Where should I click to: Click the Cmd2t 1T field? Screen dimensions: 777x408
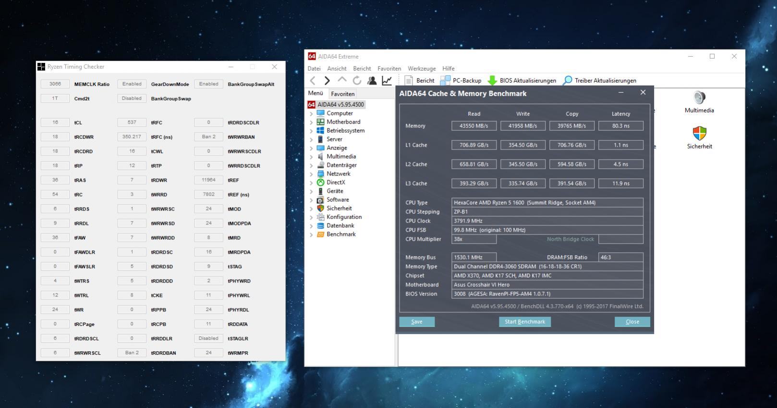[x=55, y=99]
